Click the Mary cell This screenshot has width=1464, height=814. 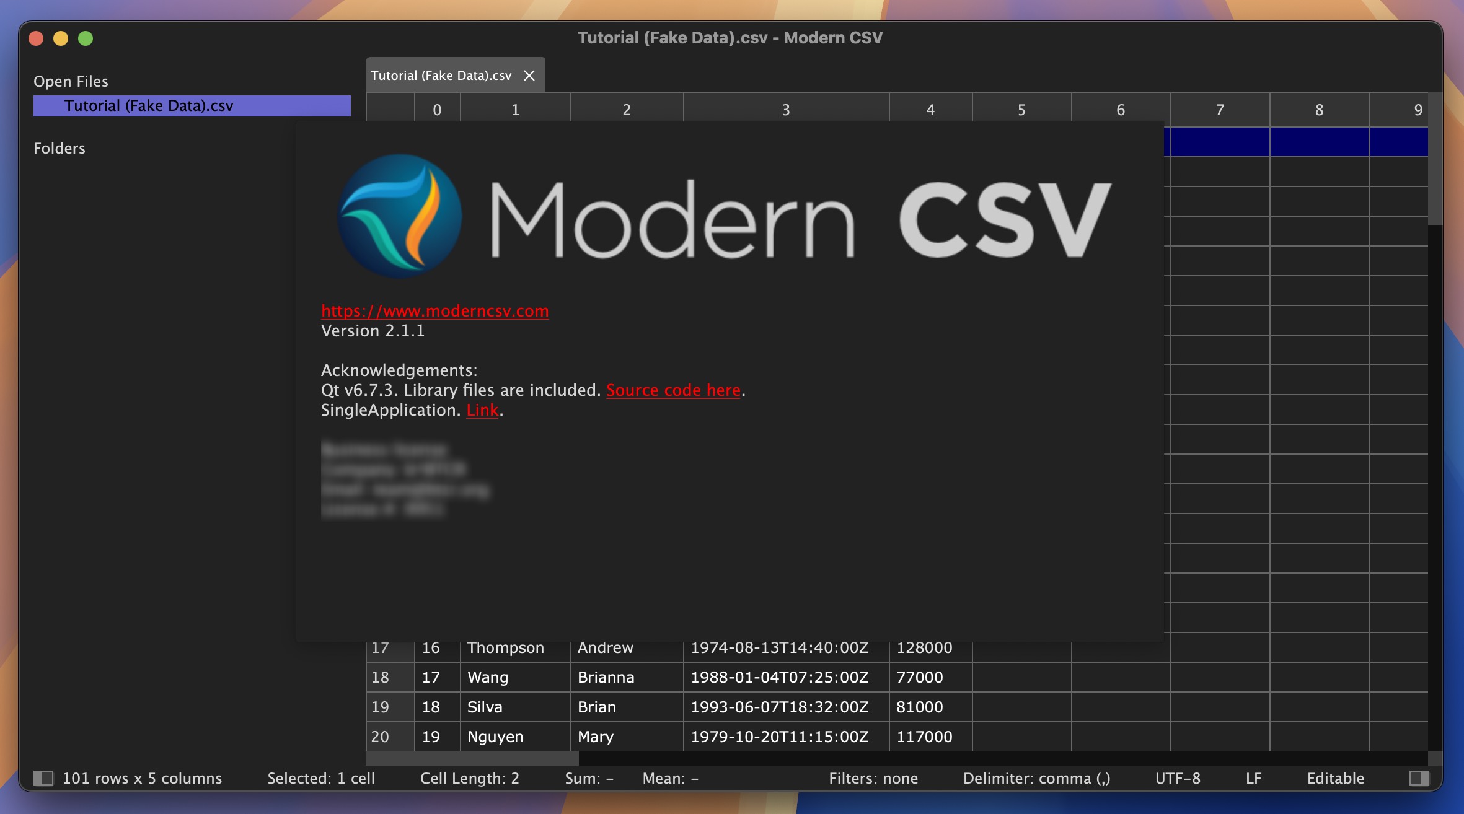(627, 737)
